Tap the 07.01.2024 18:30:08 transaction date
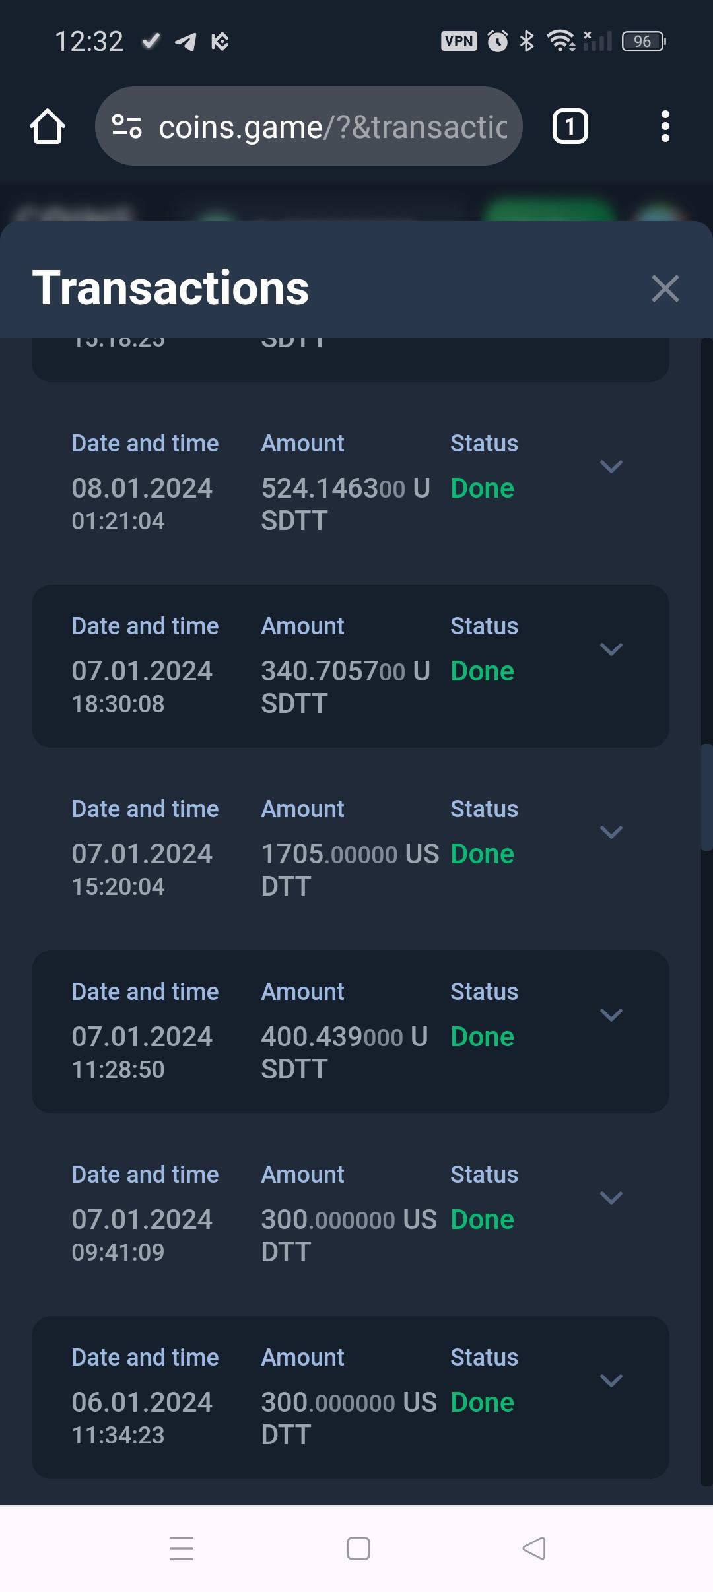This screenshot has width=713, height=1592. [x=142, y=672]
